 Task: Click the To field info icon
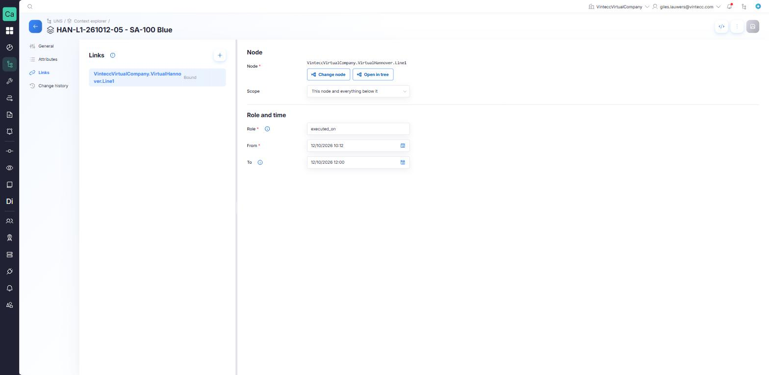[x=260, y=162]
